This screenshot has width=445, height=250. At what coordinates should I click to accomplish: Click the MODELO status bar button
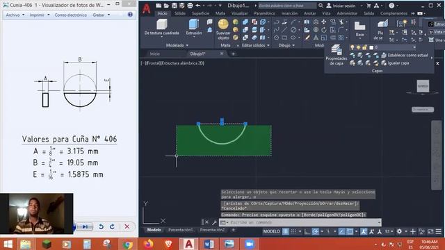pos(271,231)
